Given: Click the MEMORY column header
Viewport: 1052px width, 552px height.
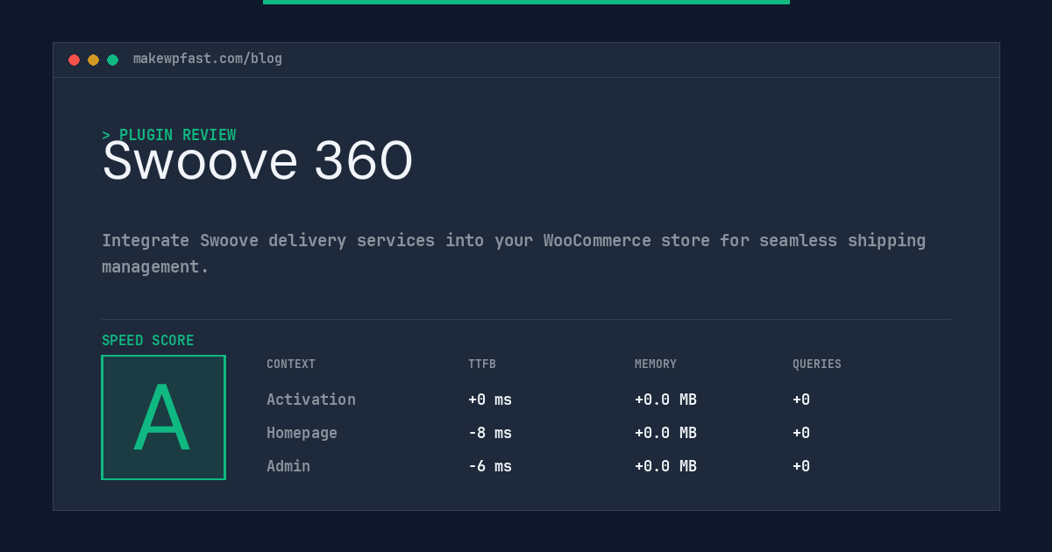Looking at the screenshot, I should [656, 364].
